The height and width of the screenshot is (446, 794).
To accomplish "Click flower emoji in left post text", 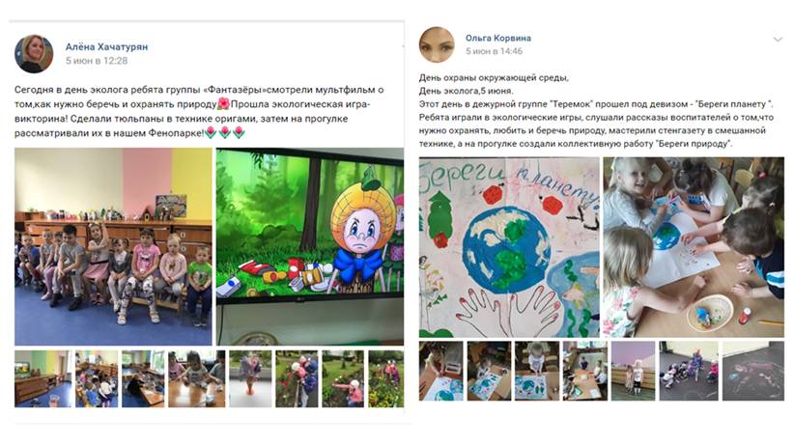I will 223,104.
